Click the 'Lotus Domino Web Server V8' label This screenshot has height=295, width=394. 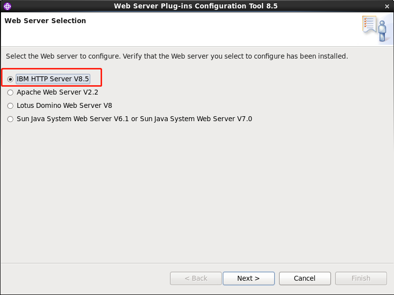(x=64, y=105)
